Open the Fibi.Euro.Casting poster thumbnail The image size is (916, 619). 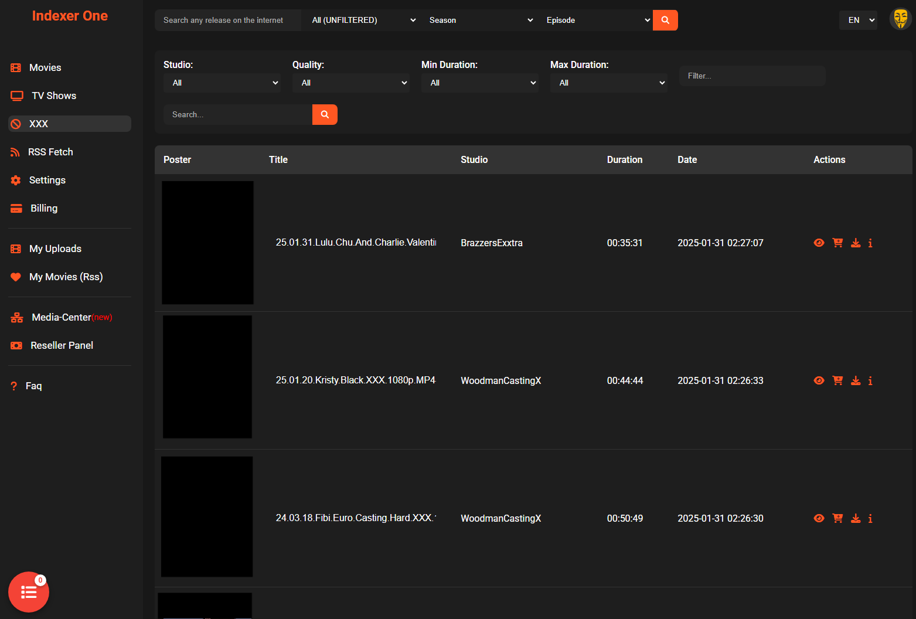click(x=207, y=517)
